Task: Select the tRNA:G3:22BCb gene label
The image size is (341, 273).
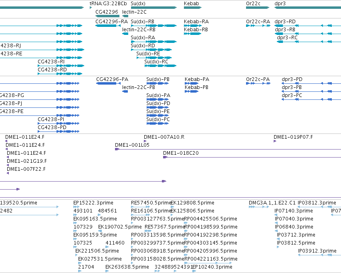Action: [x=108, y=4]
